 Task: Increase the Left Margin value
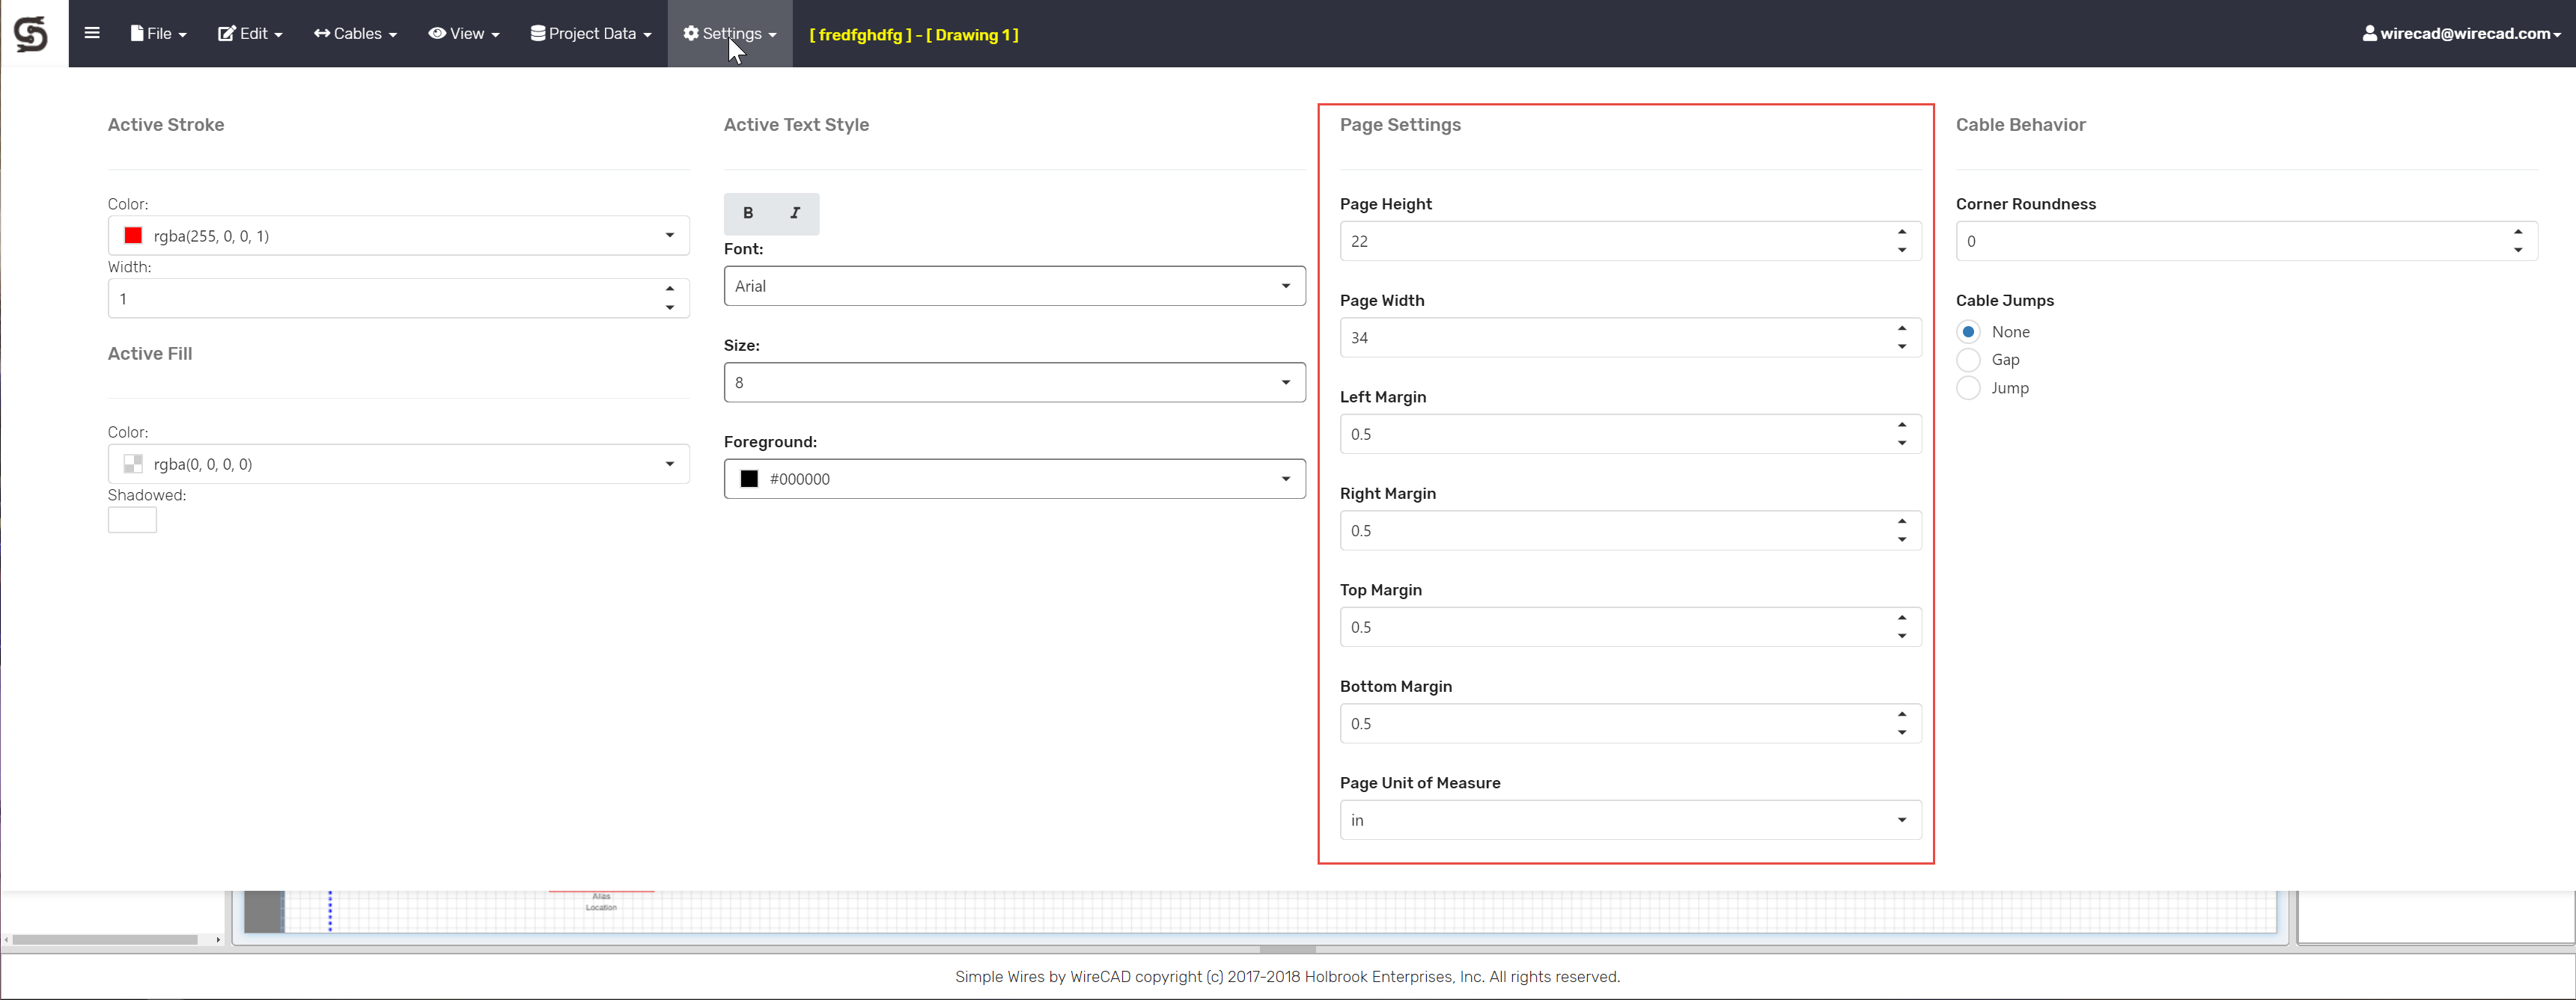pos(1902,425)
